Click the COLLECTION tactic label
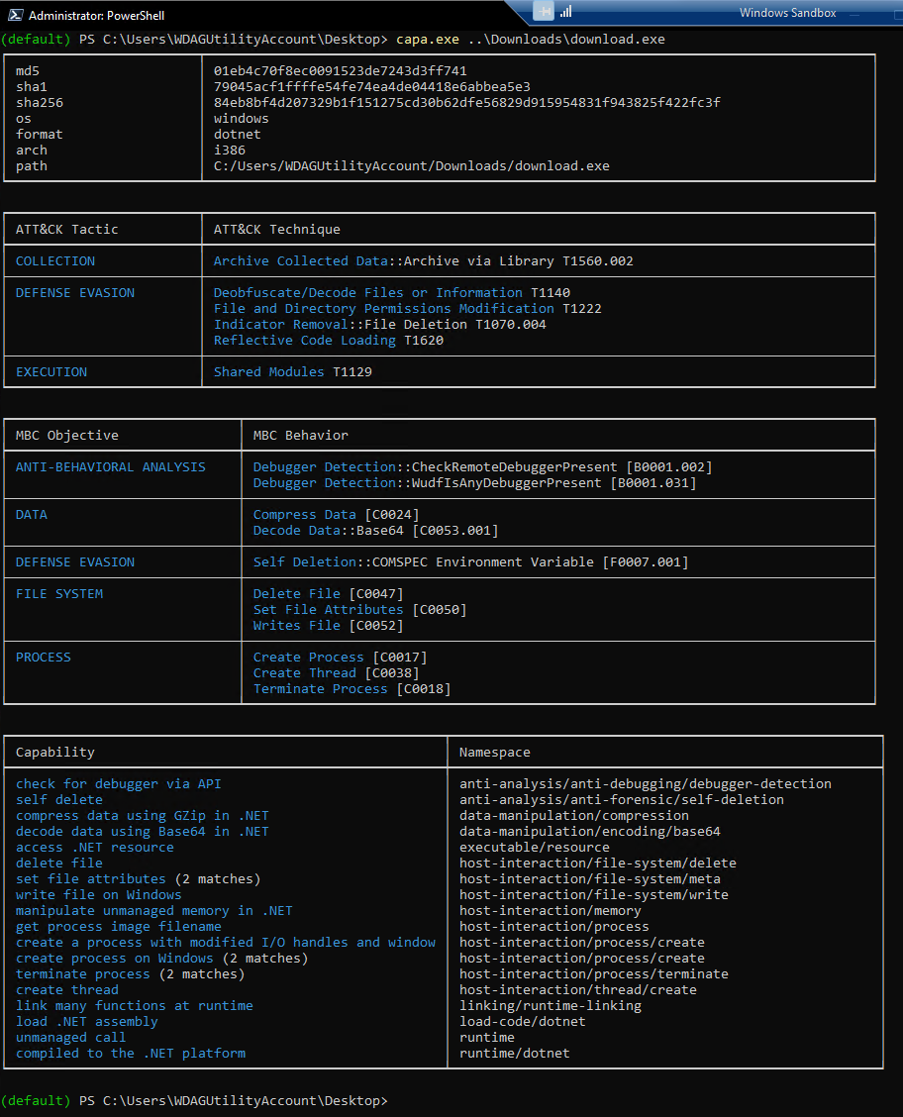The image size is (903, 1117). (54, 260)
